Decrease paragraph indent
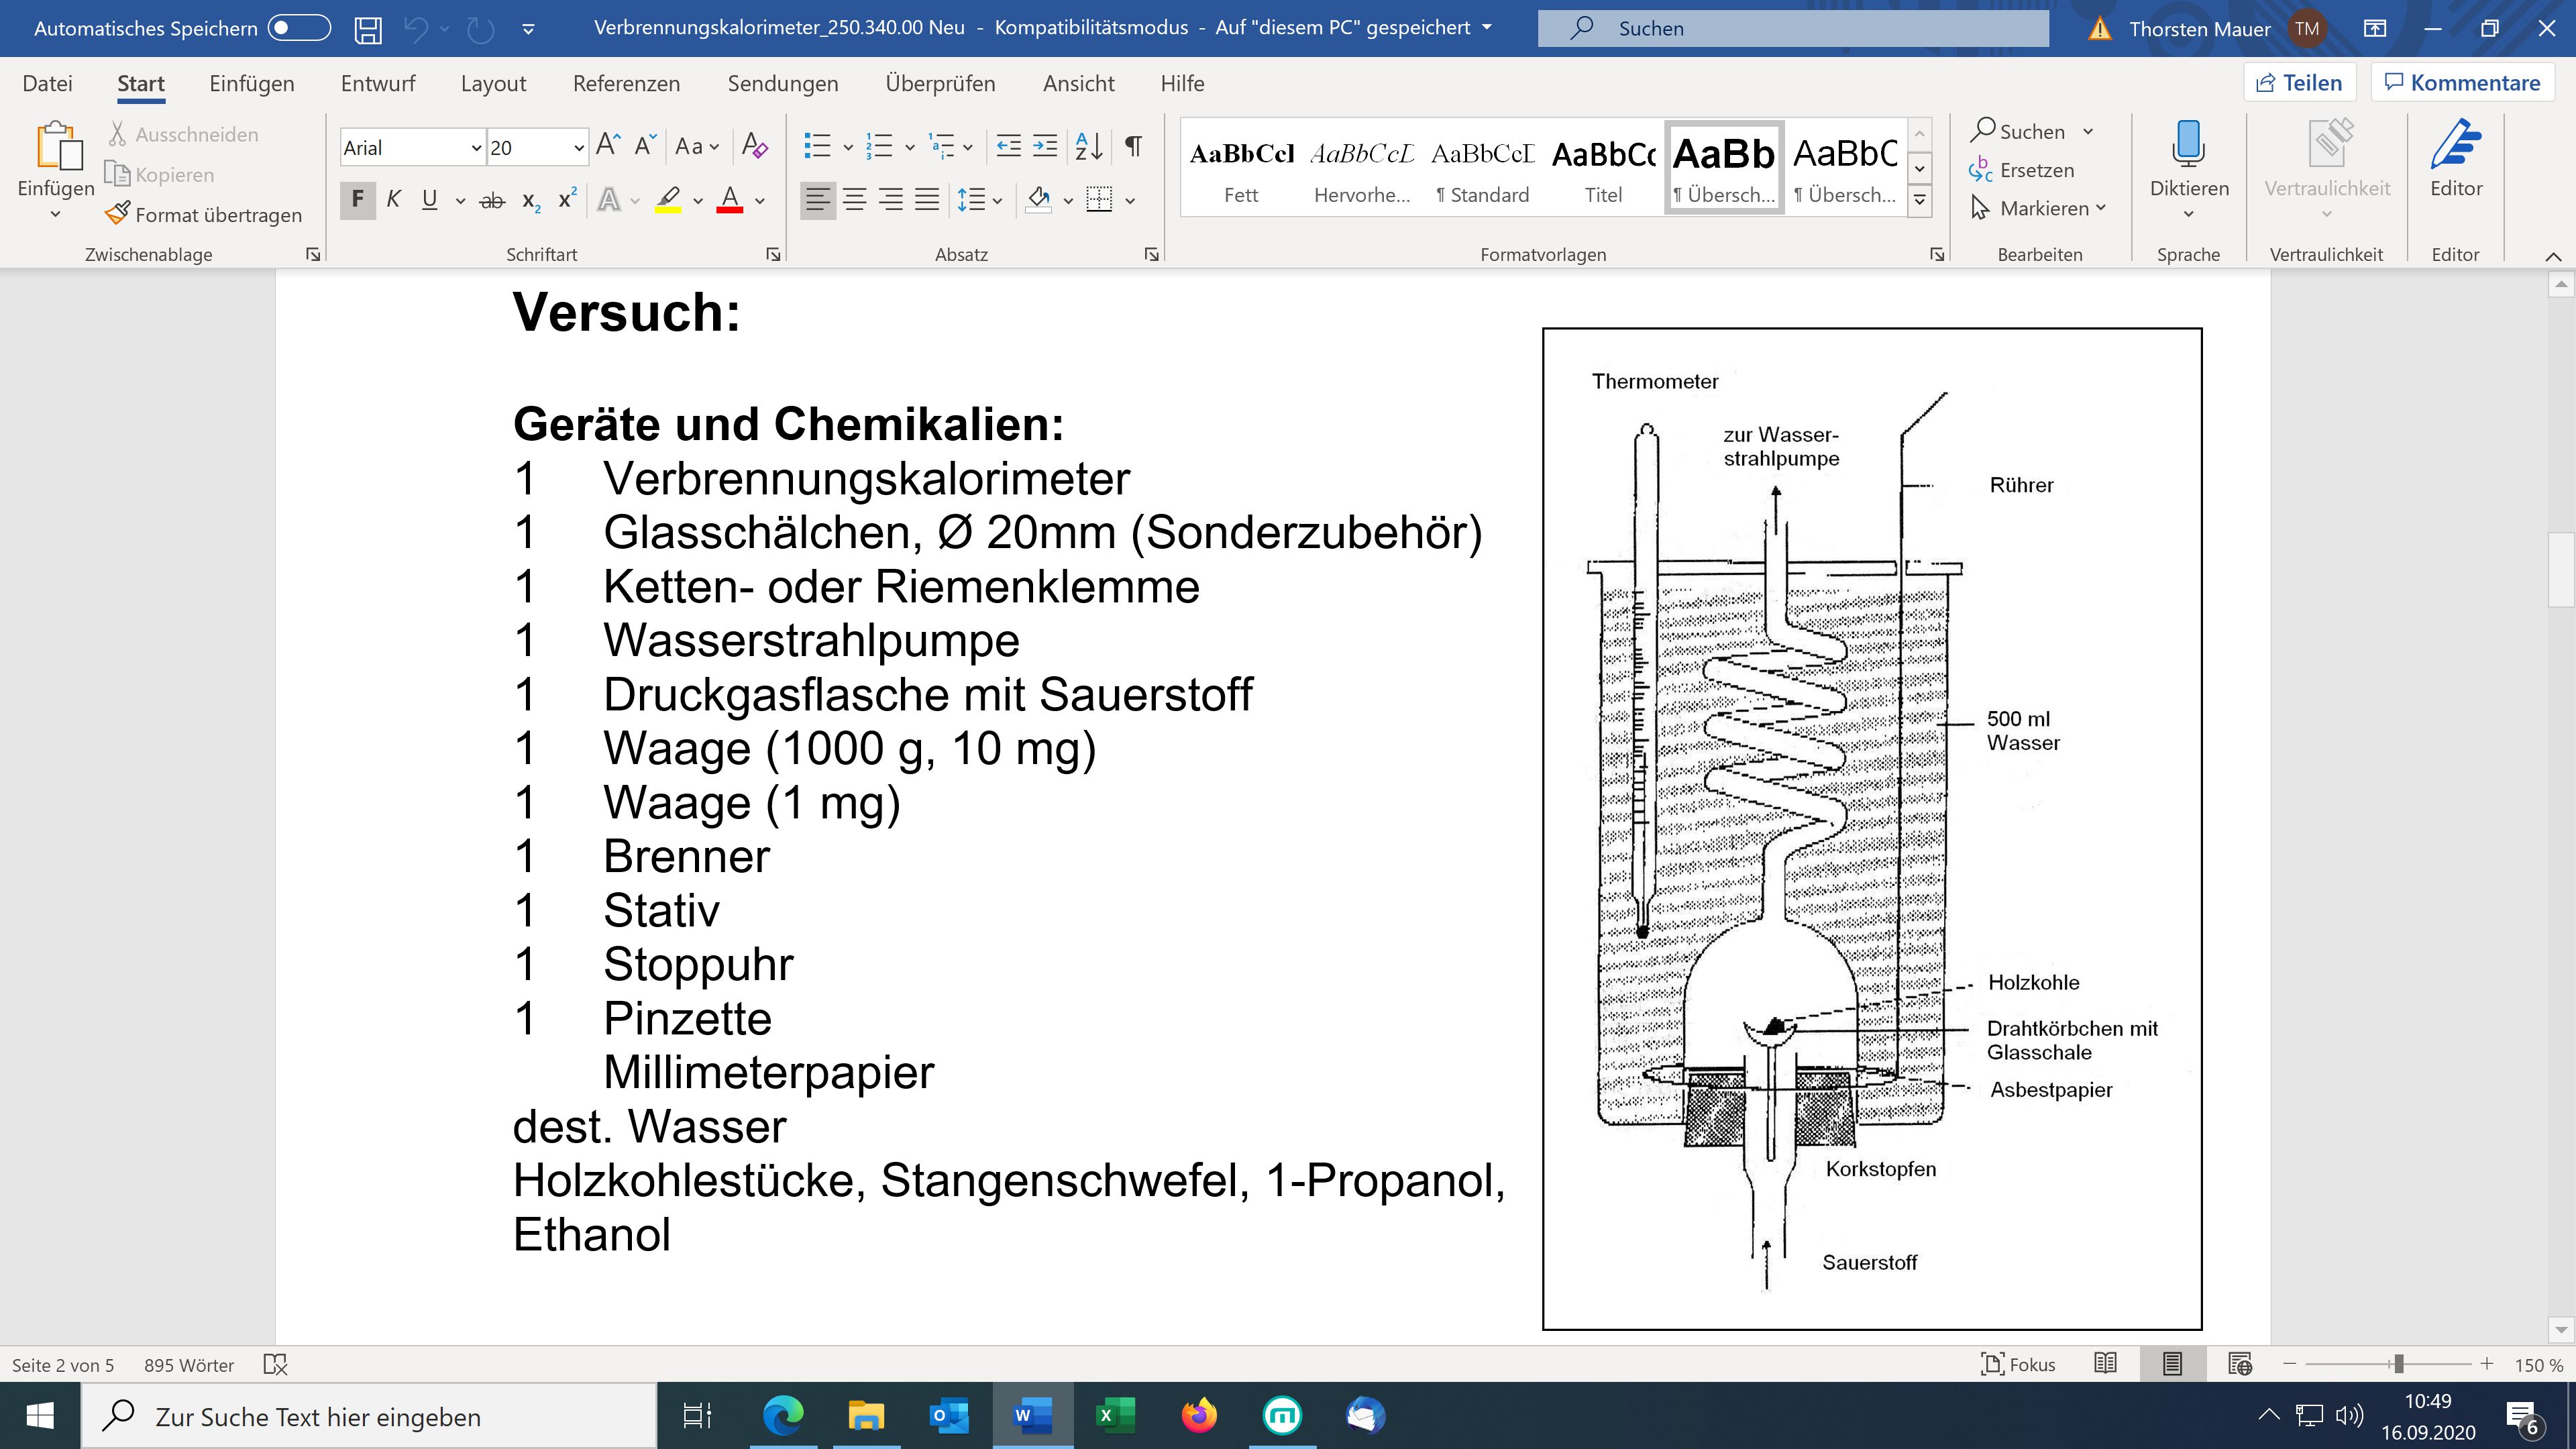The image size is (2576, 1449). pyautogui.click(x=1009, y=146)
